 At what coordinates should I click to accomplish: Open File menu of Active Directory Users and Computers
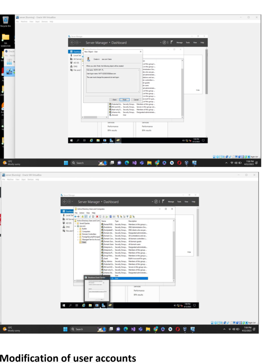click(76, 213)
